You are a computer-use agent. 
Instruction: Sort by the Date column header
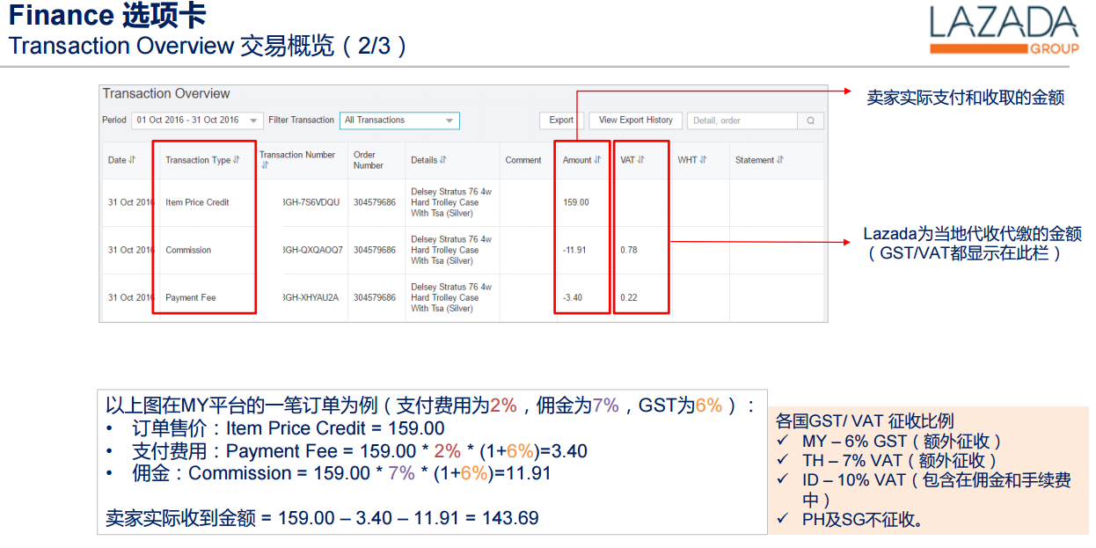click(x=122, y=160)
